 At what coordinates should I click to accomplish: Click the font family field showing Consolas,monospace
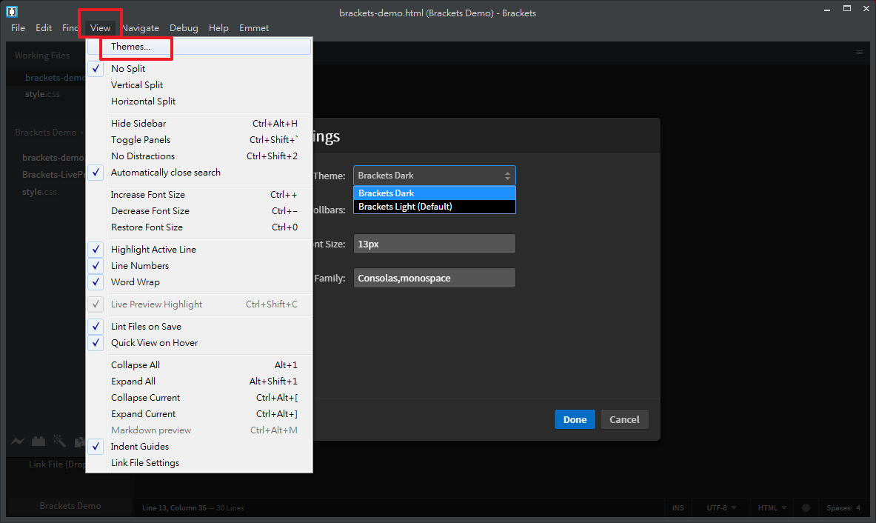click(434, 279)
